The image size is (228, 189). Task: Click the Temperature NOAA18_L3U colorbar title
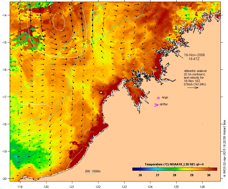pos(174,165)
